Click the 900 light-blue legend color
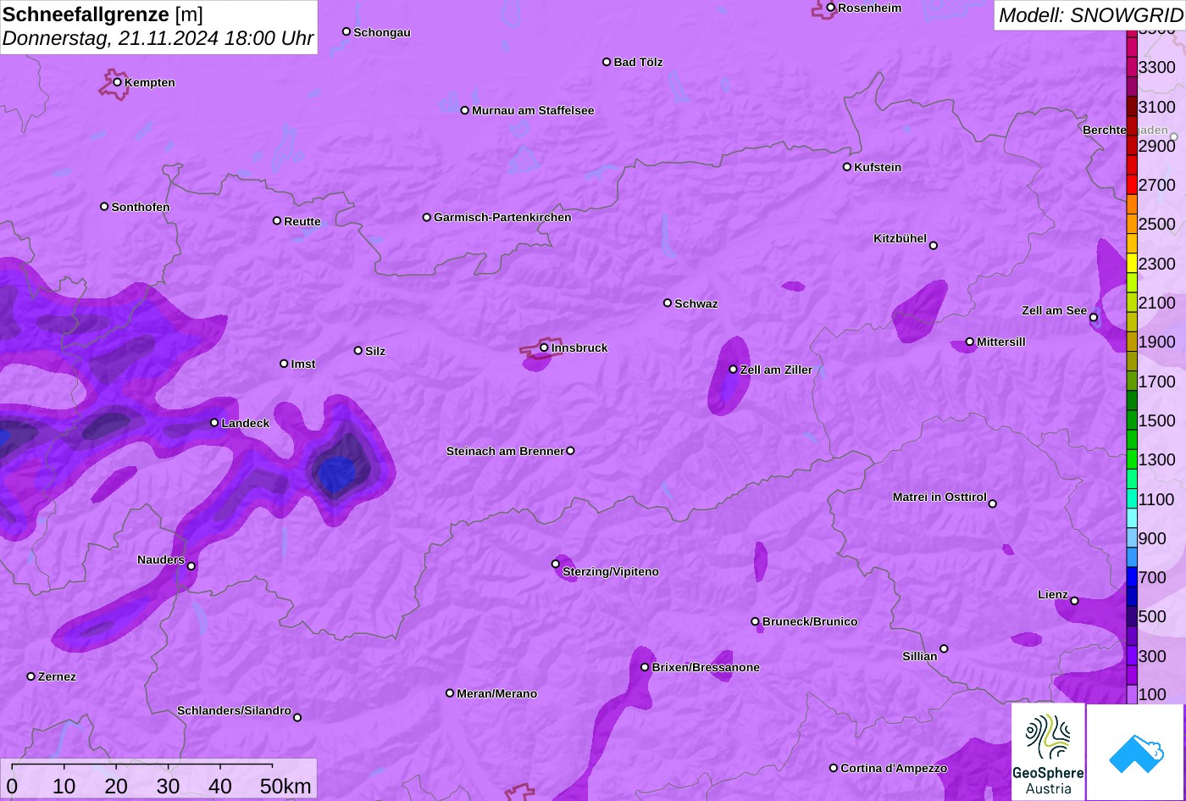The image size is (1186, 801). pyautogui.click(x=1132, y=538)
